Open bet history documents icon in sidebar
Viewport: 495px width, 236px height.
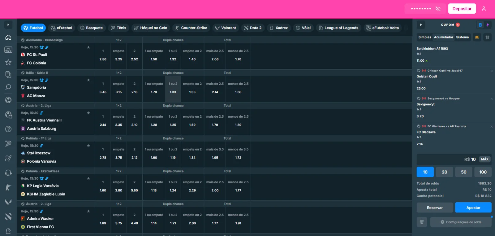(x=8, y=75)
